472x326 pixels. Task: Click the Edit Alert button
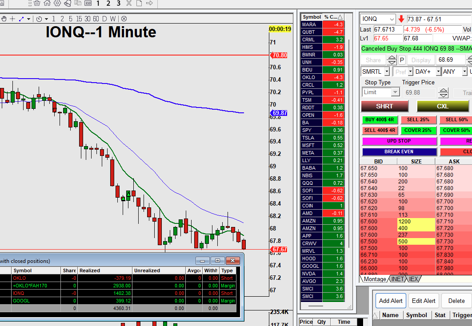click(424, 301)
